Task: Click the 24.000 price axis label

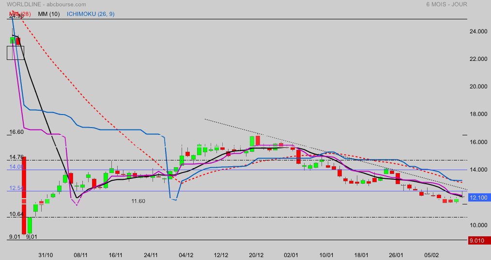Action: pyautogui.click(x=478, y=31)
